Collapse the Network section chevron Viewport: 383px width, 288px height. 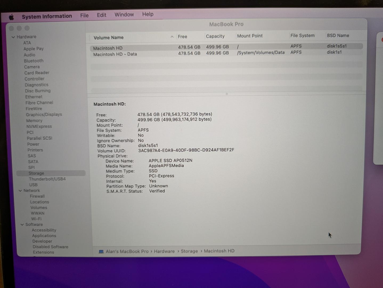pyautogui.click(x=20, y=191)
